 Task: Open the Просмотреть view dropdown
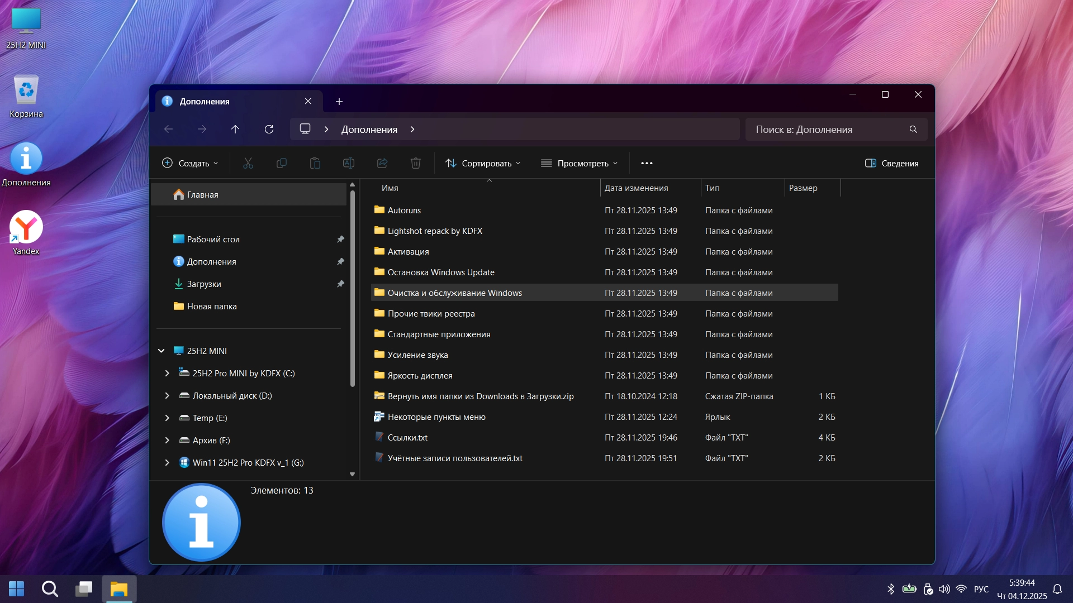(580, 163)
